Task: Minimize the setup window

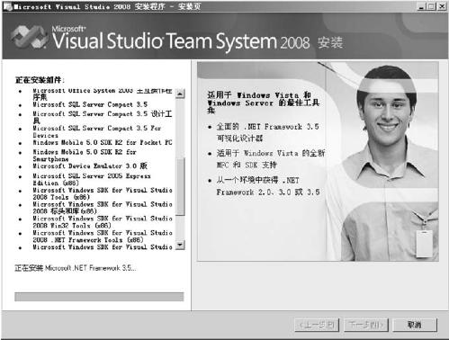Action: point(421,6)
